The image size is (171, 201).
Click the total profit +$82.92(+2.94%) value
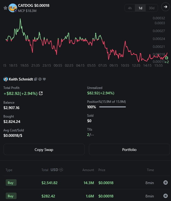coord(21,94)
